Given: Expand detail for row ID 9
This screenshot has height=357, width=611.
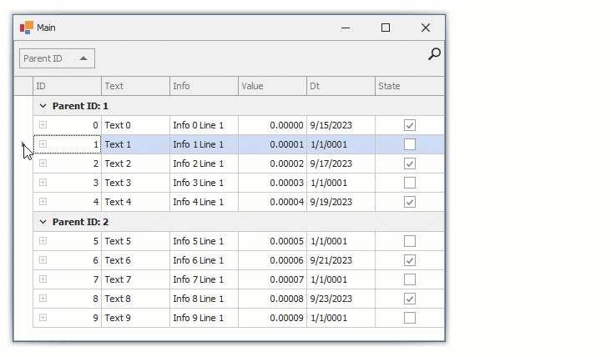Looking at the screenshot, I should [43, 318].
